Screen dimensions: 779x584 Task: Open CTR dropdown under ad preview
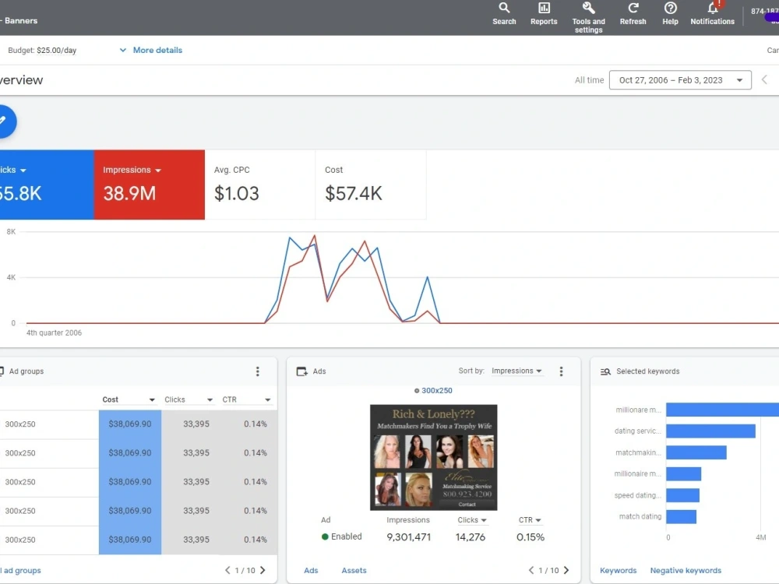[x=530, y=520]
